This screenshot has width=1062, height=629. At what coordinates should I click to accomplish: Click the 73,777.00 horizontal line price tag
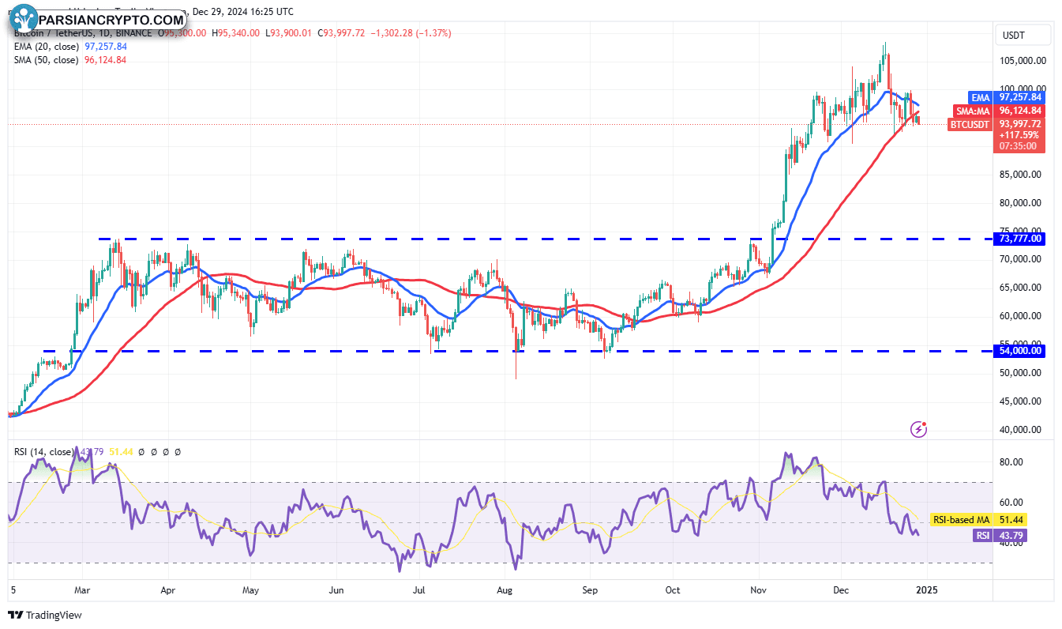coord(1021,239)
